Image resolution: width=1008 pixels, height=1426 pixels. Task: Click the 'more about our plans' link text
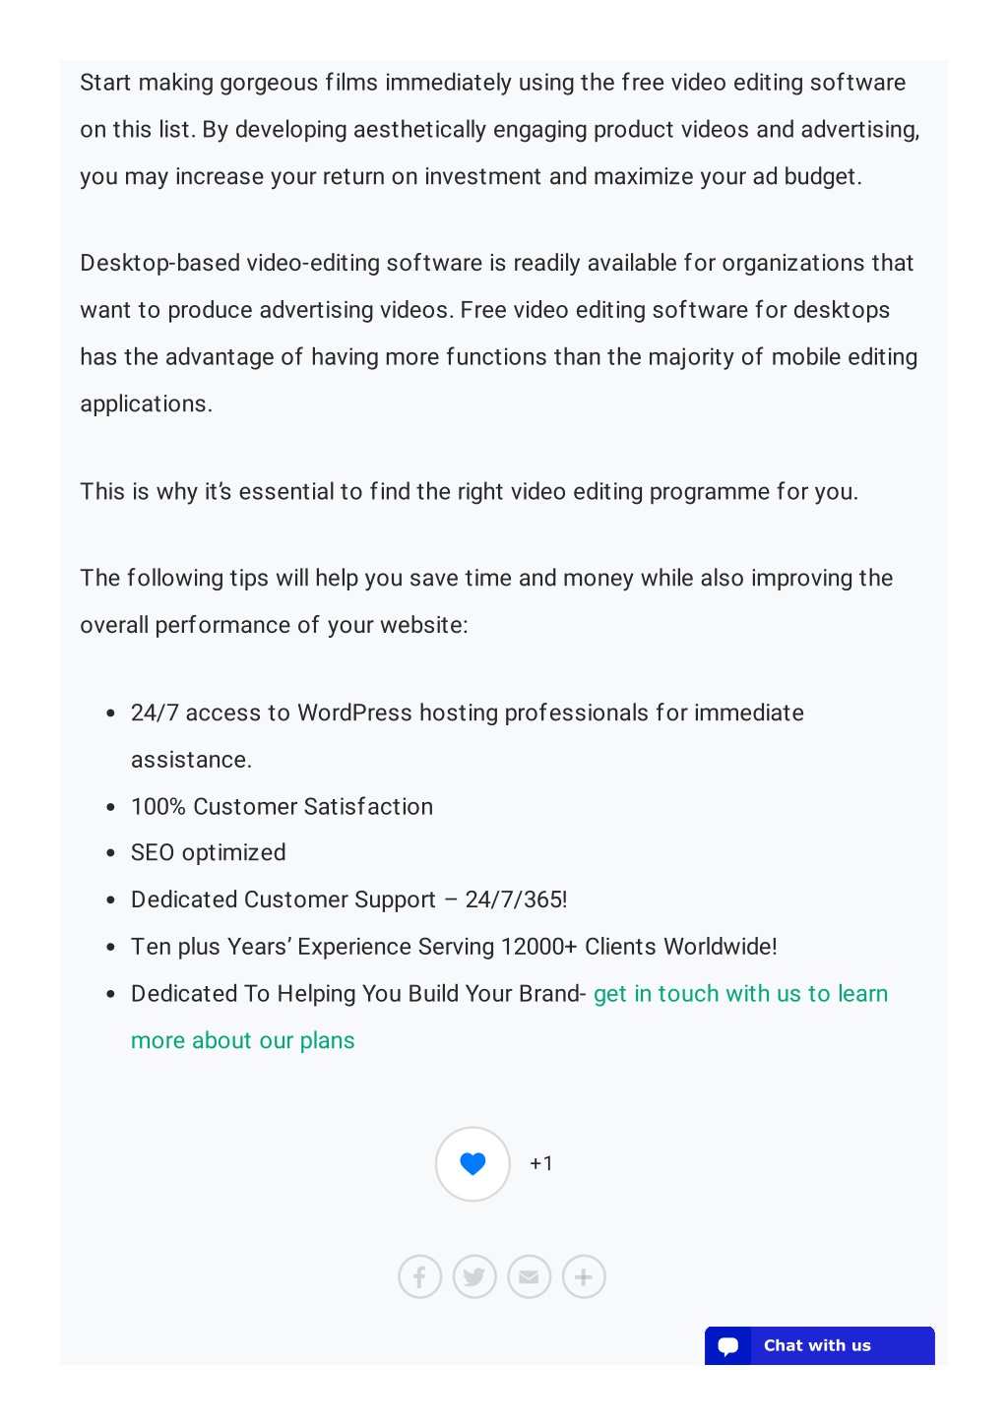(243, 1041)
